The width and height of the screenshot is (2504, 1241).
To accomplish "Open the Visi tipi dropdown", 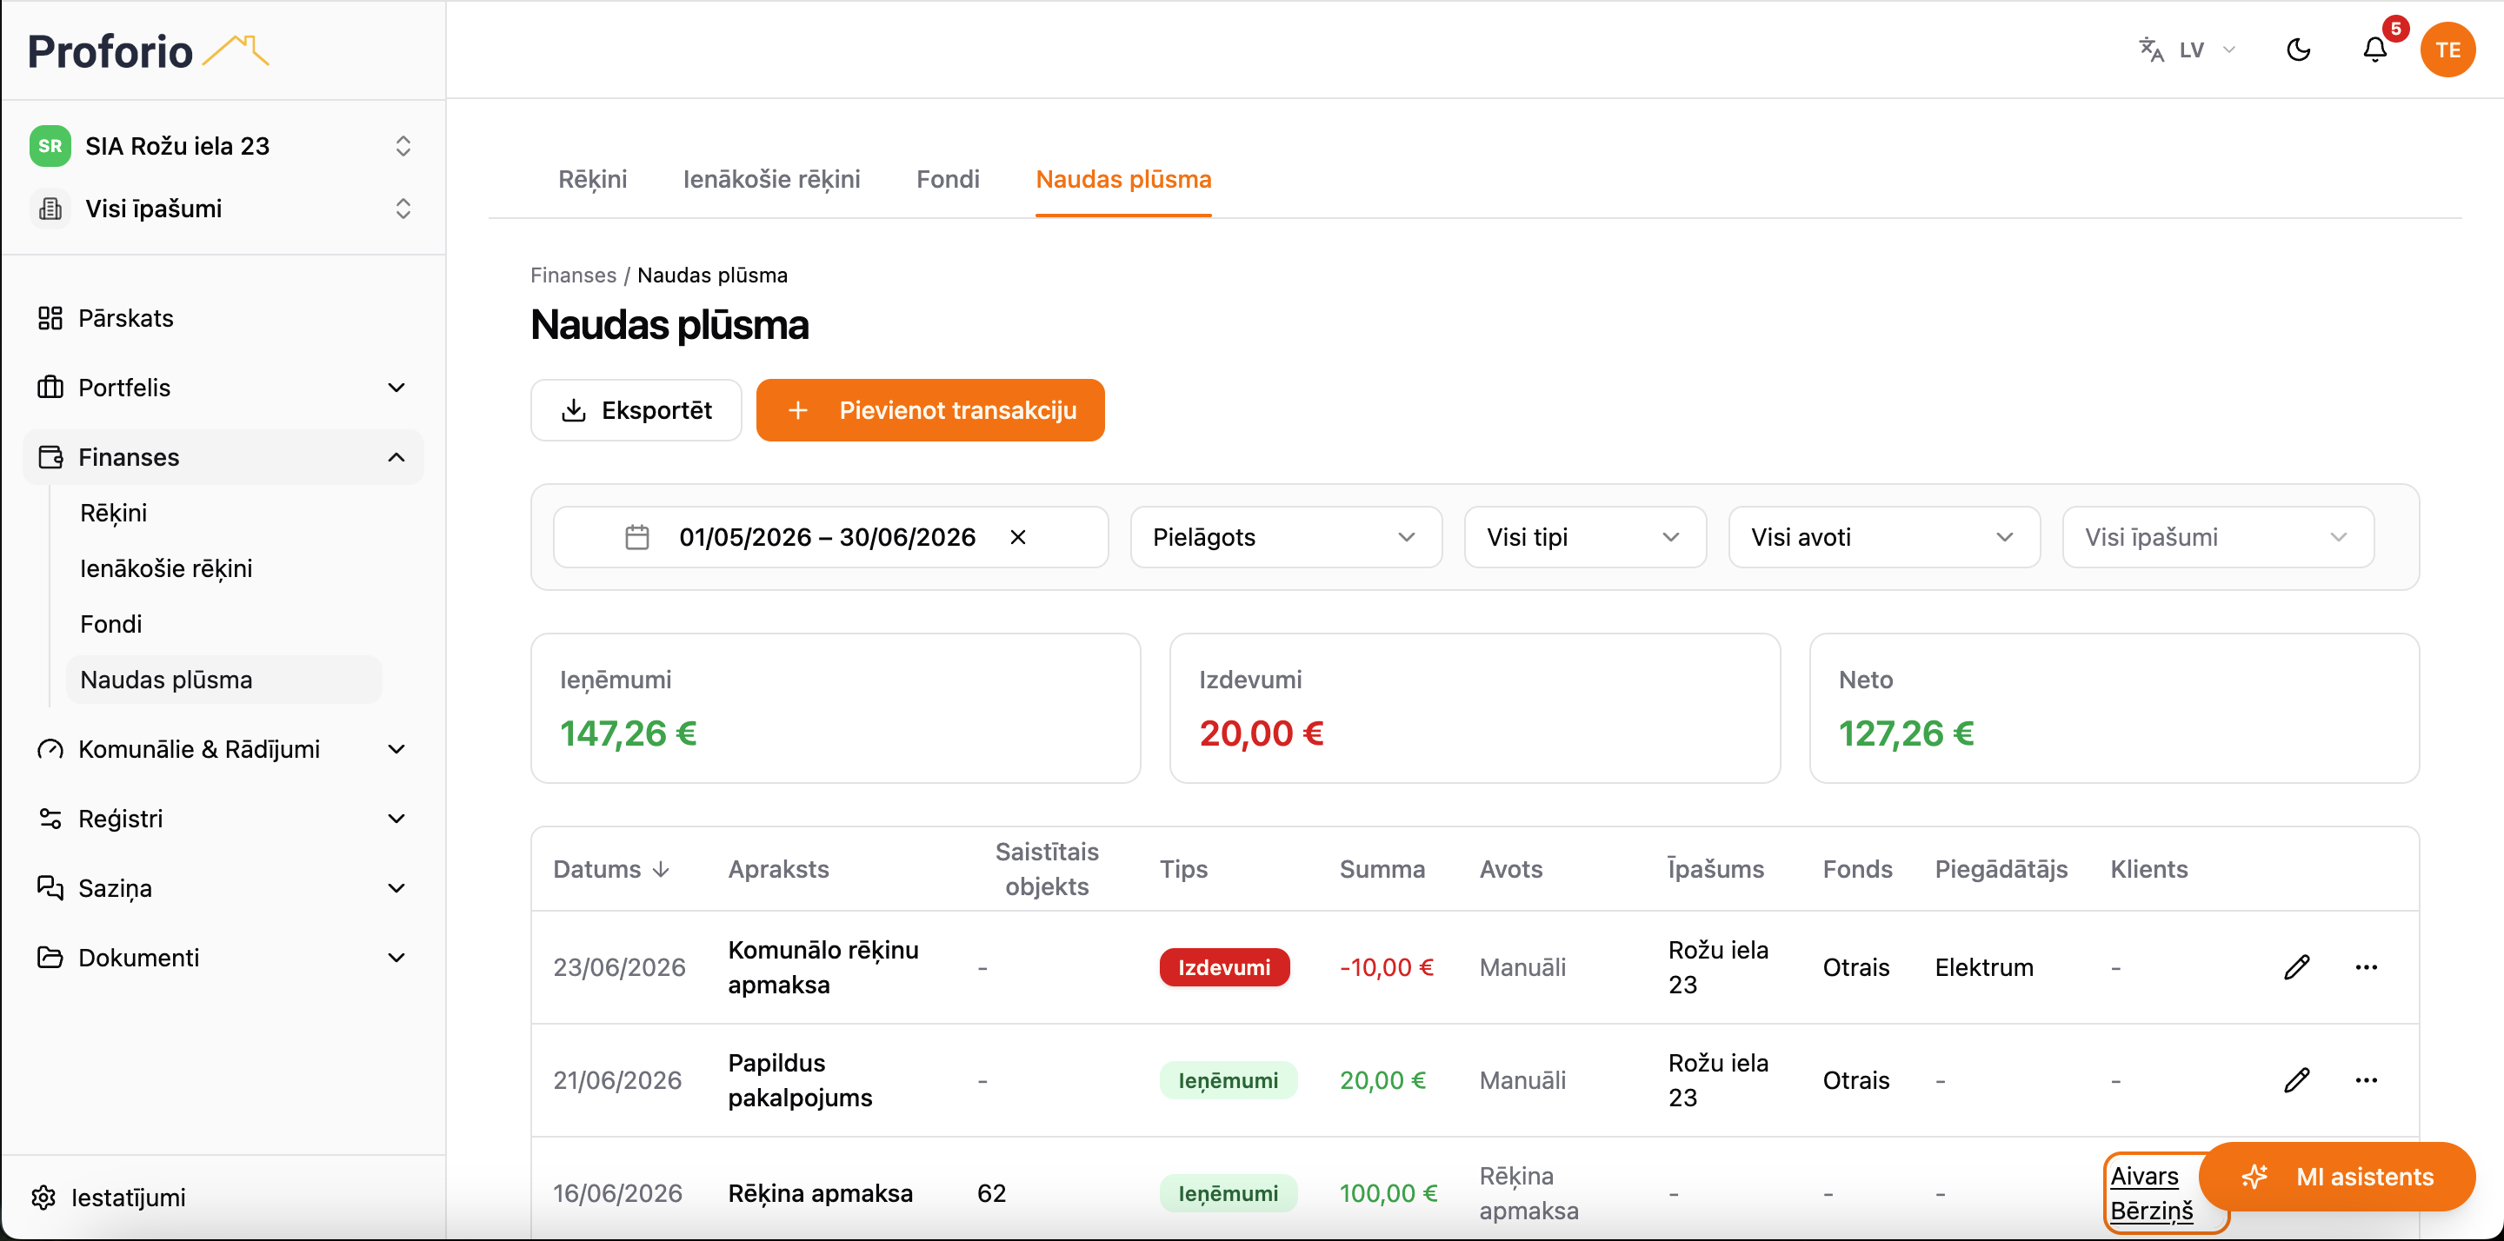I will tap(1584, 537).
